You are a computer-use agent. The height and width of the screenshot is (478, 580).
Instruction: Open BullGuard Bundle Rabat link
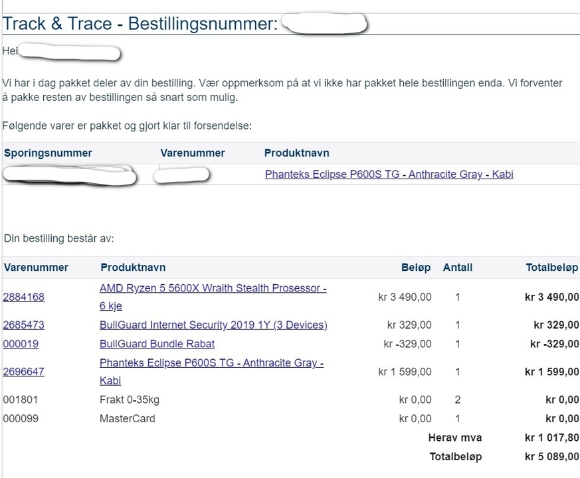157,344
